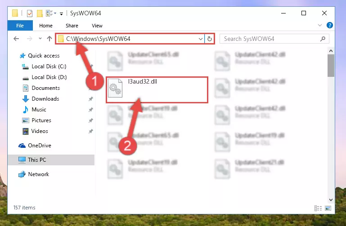Select This PC in navigation pane
346x226 pixels.
click(51, 160)
